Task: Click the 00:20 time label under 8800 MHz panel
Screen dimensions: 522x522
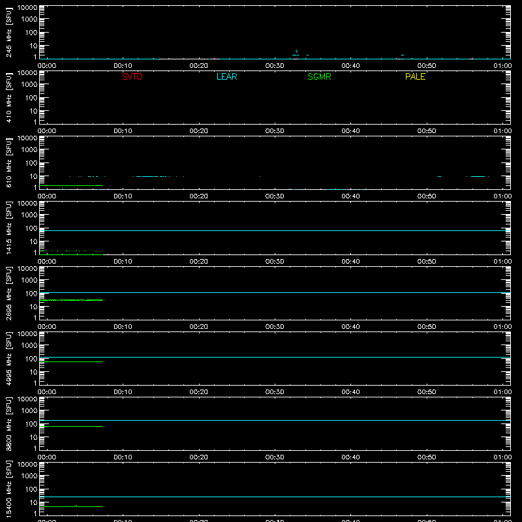Action: 199,457
